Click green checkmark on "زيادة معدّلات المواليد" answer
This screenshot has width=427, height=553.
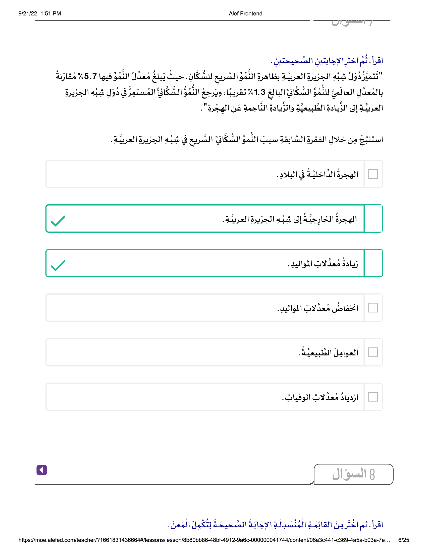(x=58, y=265)
